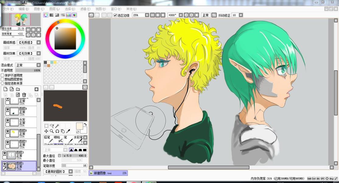Swap foreground and background colors arrow
This screenshot has height=183, width=339.
[x=85, y=124]
